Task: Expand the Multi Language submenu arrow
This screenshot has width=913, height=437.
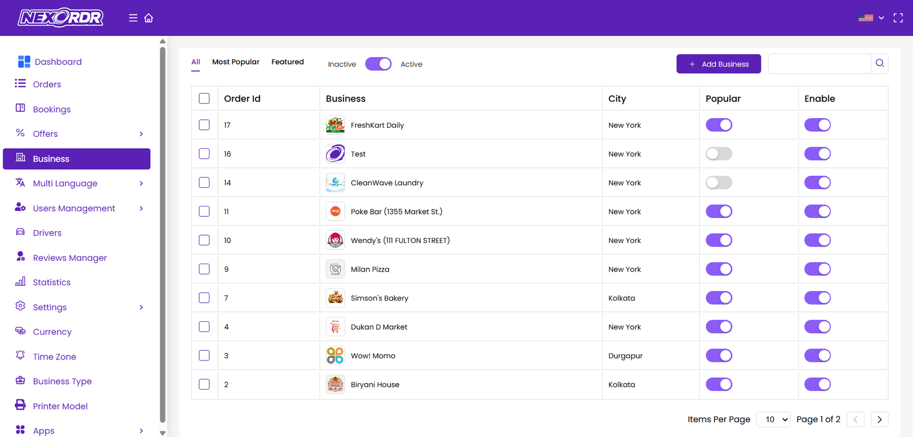Action: (x=141, y=183)
